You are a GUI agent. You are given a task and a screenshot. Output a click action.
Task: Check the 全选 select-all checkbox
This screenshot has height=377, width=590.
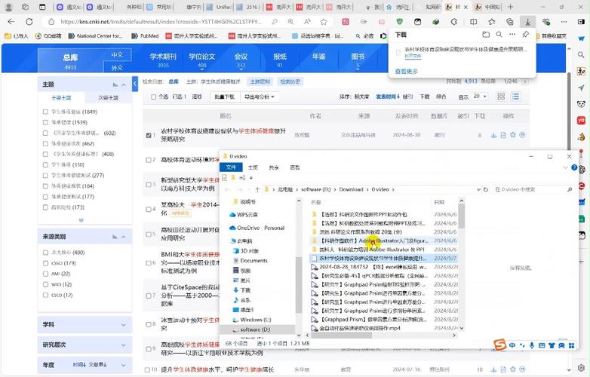tap(155, 97)
